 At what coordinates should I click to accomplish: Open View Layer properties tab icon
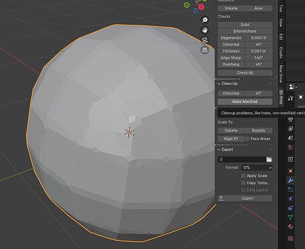tap(290, 129)
